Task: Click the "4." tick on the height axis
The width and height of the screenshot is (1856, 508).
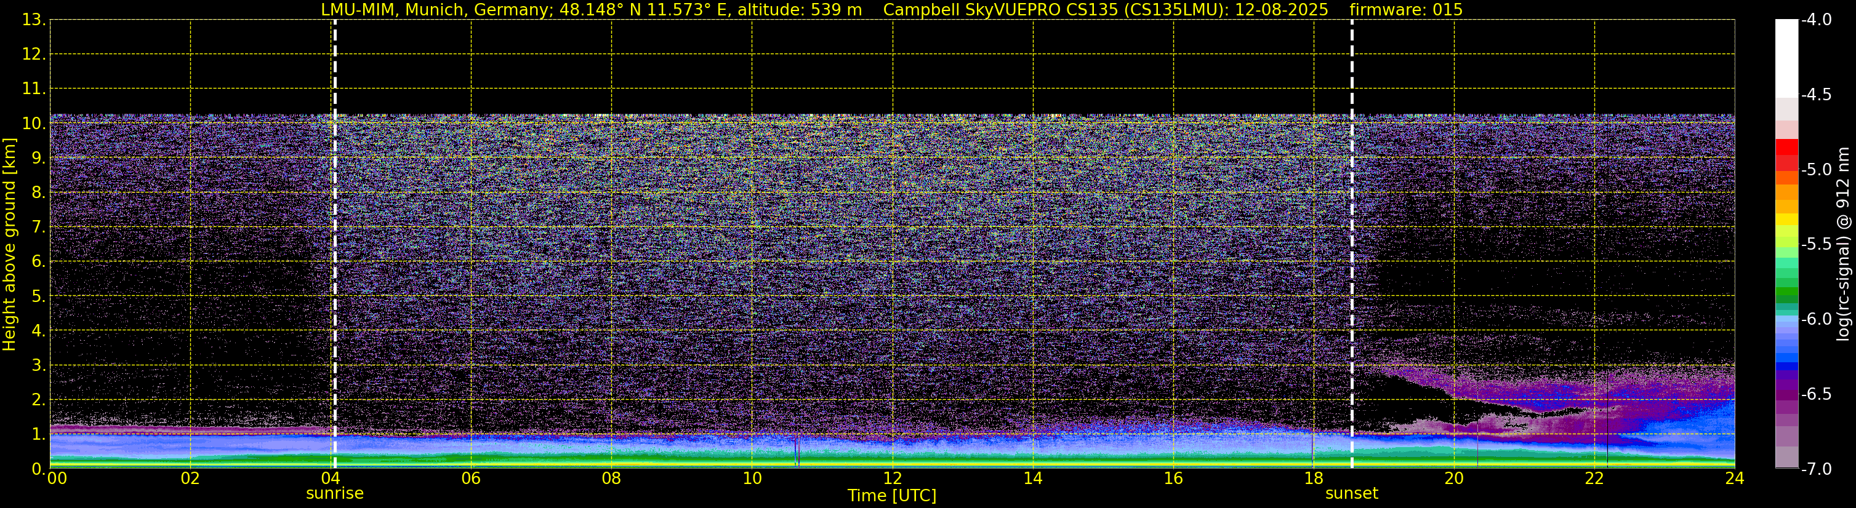Action: [38, 330]
